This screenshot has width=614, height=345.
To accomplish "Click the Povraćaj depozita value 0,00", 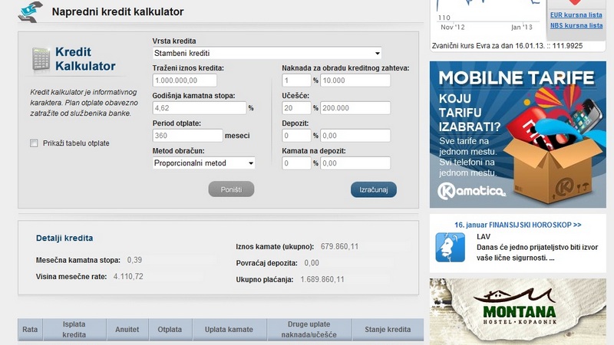I will click(x=312, y=263).
